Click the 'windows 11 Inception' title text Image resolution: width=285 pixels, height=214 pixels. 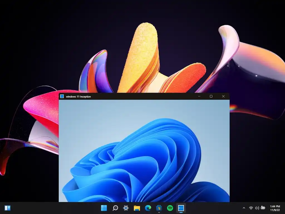pos(78,97)
